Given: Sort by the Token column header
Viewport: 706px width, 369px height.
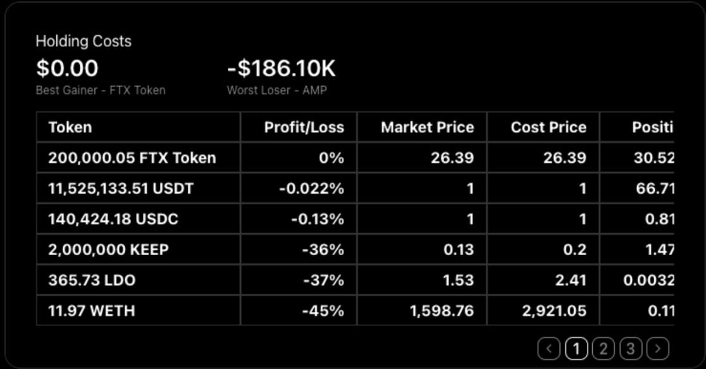Looking at the screenshot, I should 70,127.
